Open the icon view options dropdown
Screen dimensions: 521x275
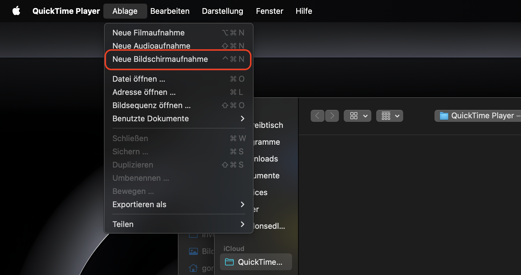(x=358, y=116)
